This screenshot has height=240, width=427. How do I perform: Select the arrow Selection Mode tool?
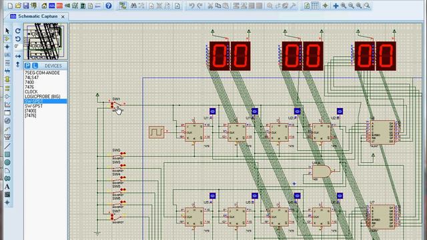pos(7,31)
